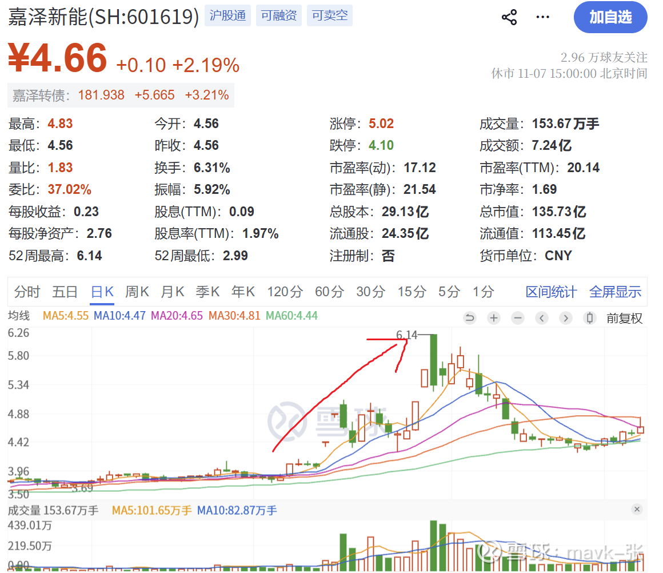
Task: Click the 股息率(TTM) value 1.97%
Action: (260, 233)
